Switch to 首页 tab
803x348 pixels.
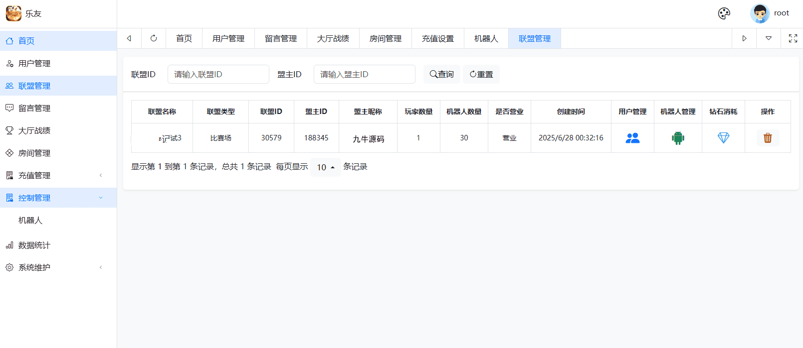click(x=184, y=38)
